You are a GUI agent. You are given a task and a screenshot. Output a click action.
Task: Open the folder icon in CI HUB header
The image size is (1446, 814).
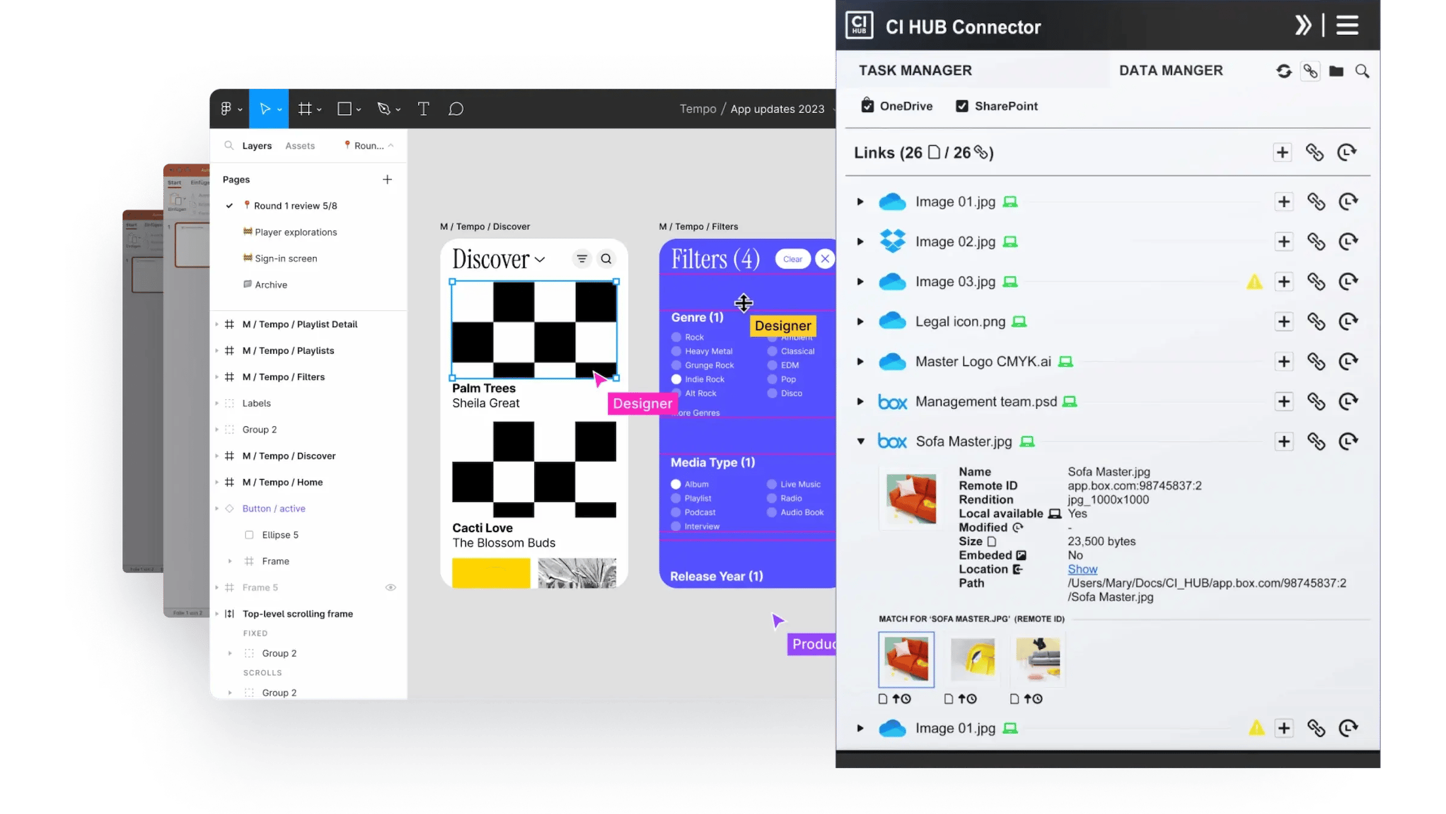coord(1336,71)
